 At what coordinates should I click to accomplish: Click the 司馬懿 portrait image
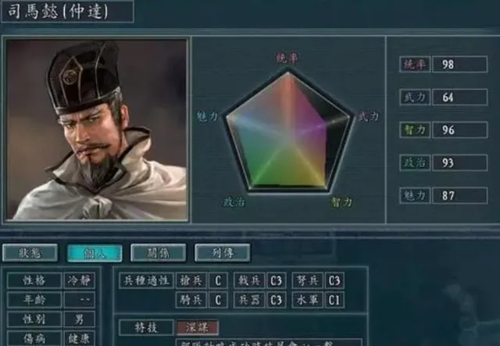97,130
